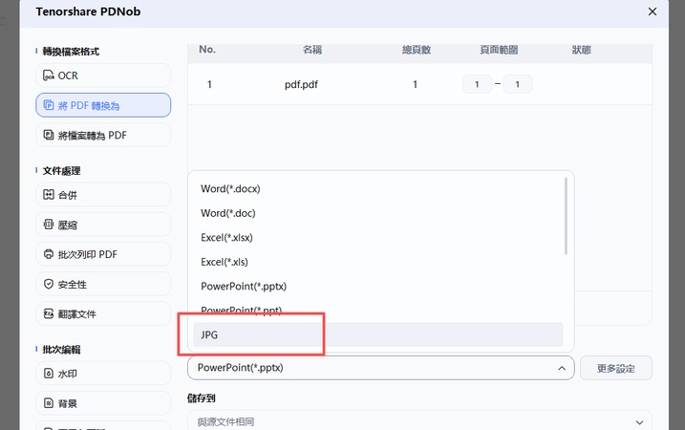The width and height of the screenshot is (685, 430).
Task: Select 將 PDF 轉換為 sidebar option
Action: click(103, 105)
